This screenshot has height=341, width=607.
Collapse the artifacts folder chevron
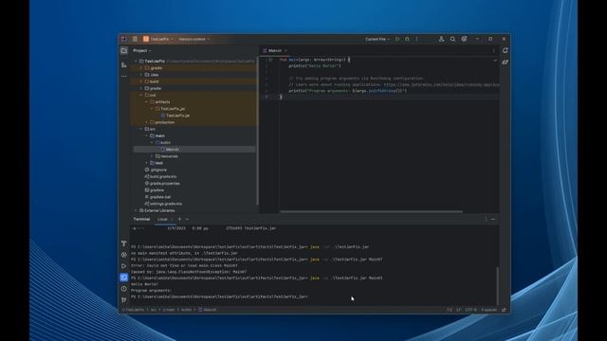pyautogui.click(x=147, y=102)
